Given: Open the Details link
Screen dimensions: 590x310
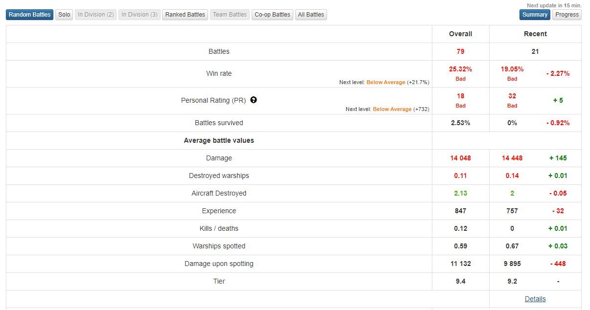Looking at the screenshot, I should pyautogui.click(x=535, y=299).
